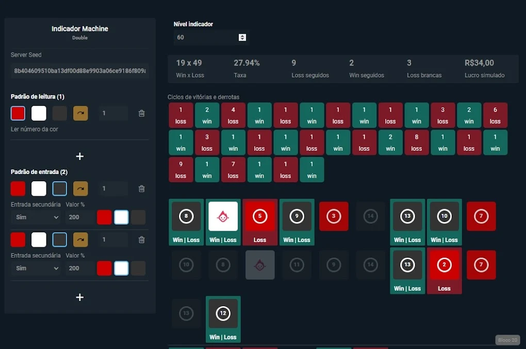Select the gold arrow icon in Padrão de leitura
526x349 pixels.
(x=80, y=113)
